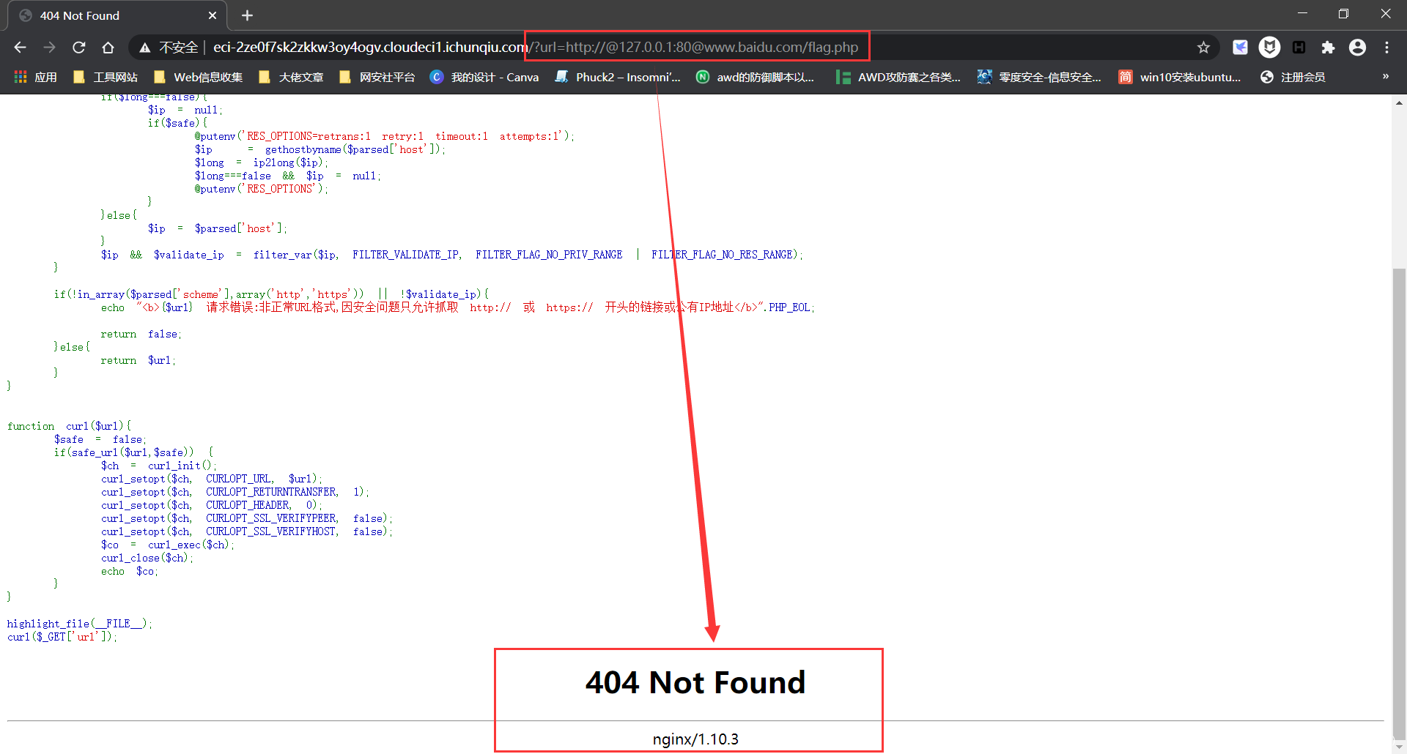1407x754 pixels.
Task: Open the user profile avatar icon
Action: coord(1357,48)
